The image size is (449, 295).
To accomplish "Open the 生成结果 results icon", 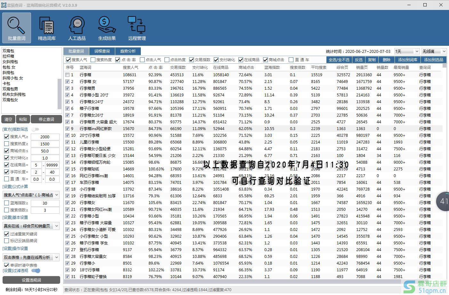I will [107, 28].
